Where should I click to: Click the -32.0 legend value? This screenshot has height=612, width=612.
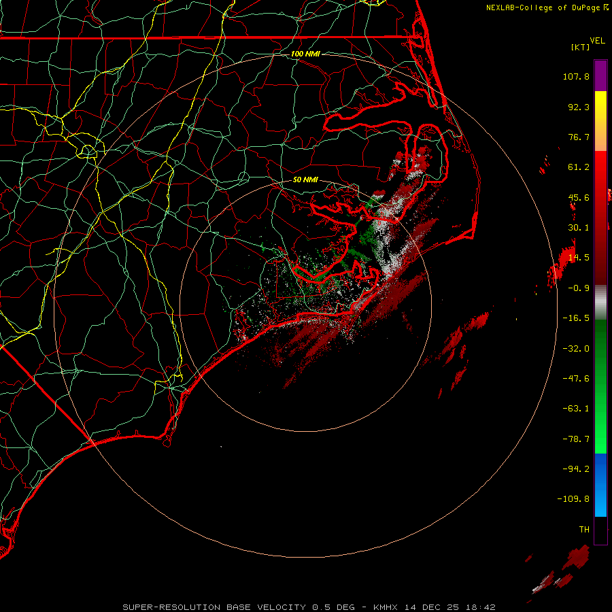(x=576, y=349)
